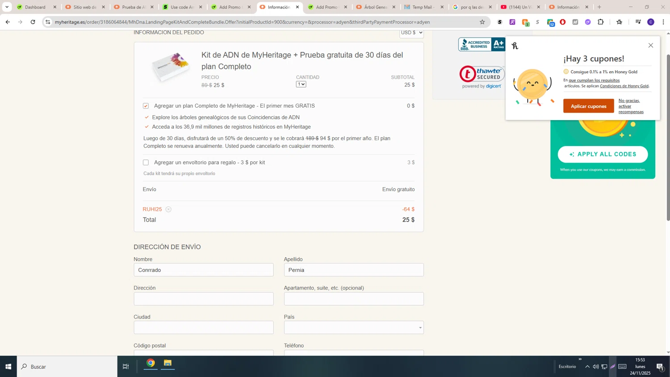Click the BBB Accredited Business badge

482,44
